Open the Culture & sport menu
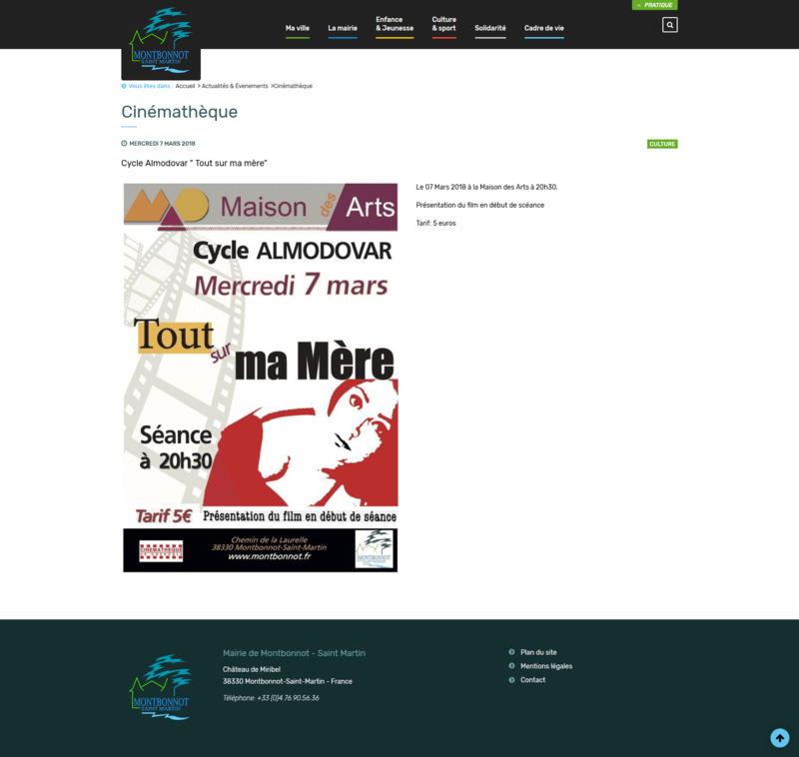This screenshot has width=799, height=757. 443,24
